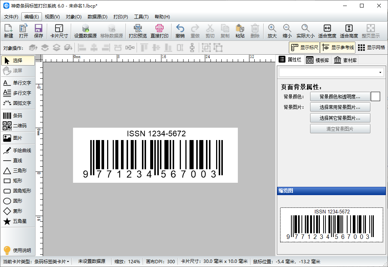Click the 新建 (New) toolbar icon
Image resolution: width=388 pixels, height=267 pixels.
pos(8,31)
